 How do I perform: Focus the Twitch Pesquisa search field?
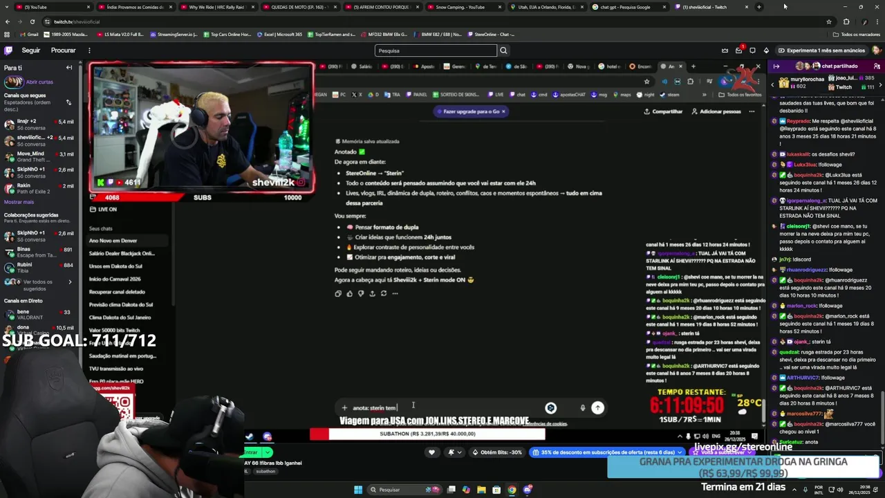tap(436, 50)
